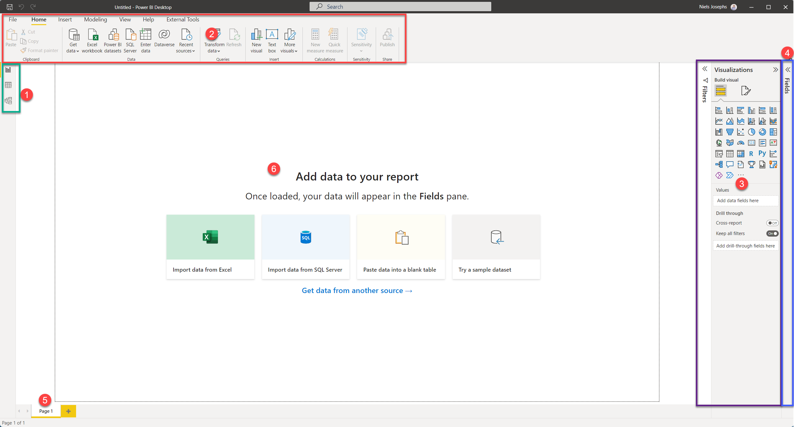Click Import data from SQL Server card

click(306, 247)
